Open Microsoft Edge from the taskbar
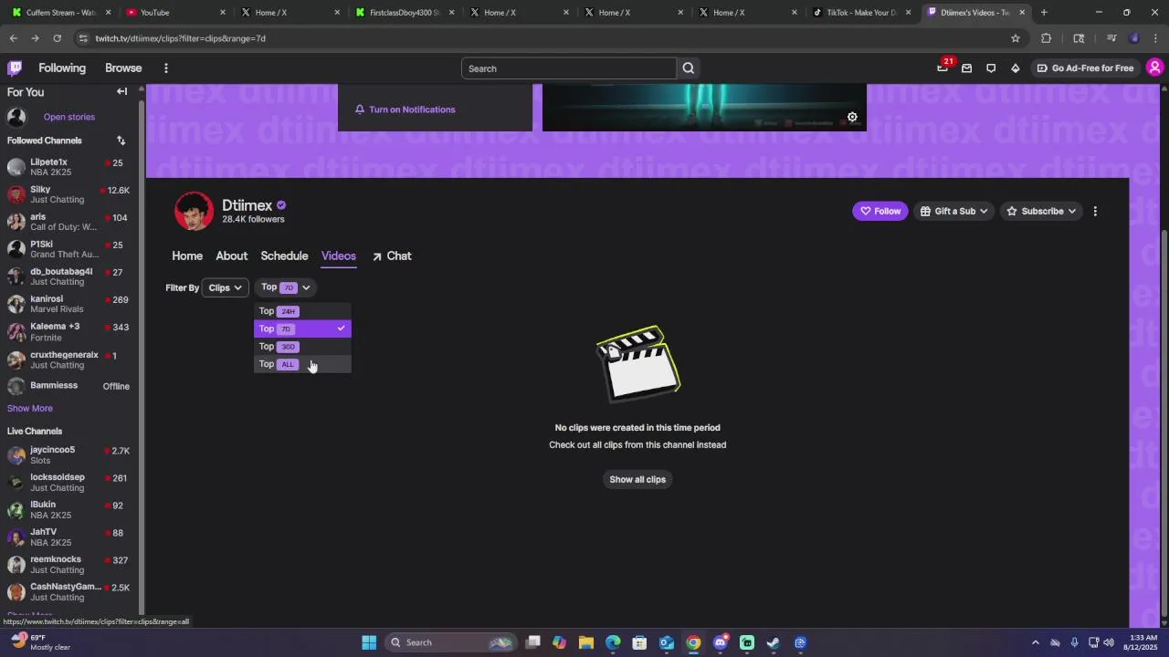 [613, 642]
